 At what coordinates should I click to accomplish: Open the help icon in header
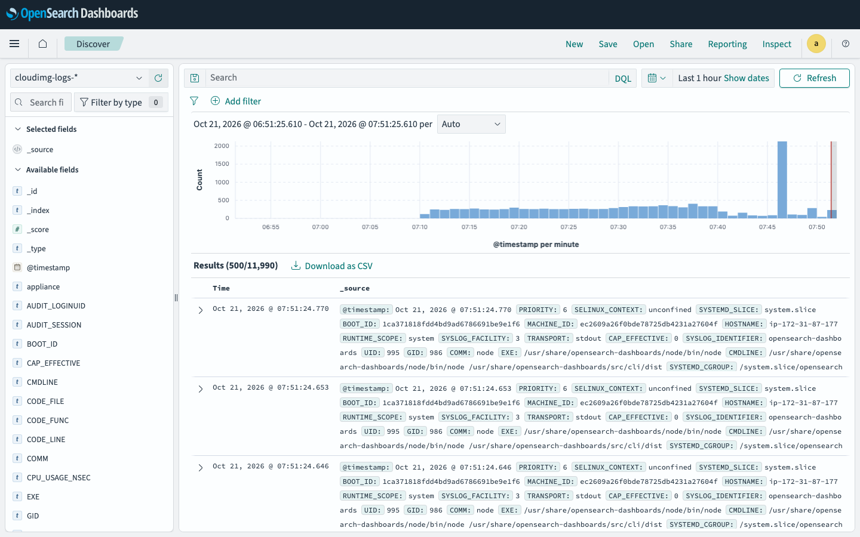pos(846,44)
